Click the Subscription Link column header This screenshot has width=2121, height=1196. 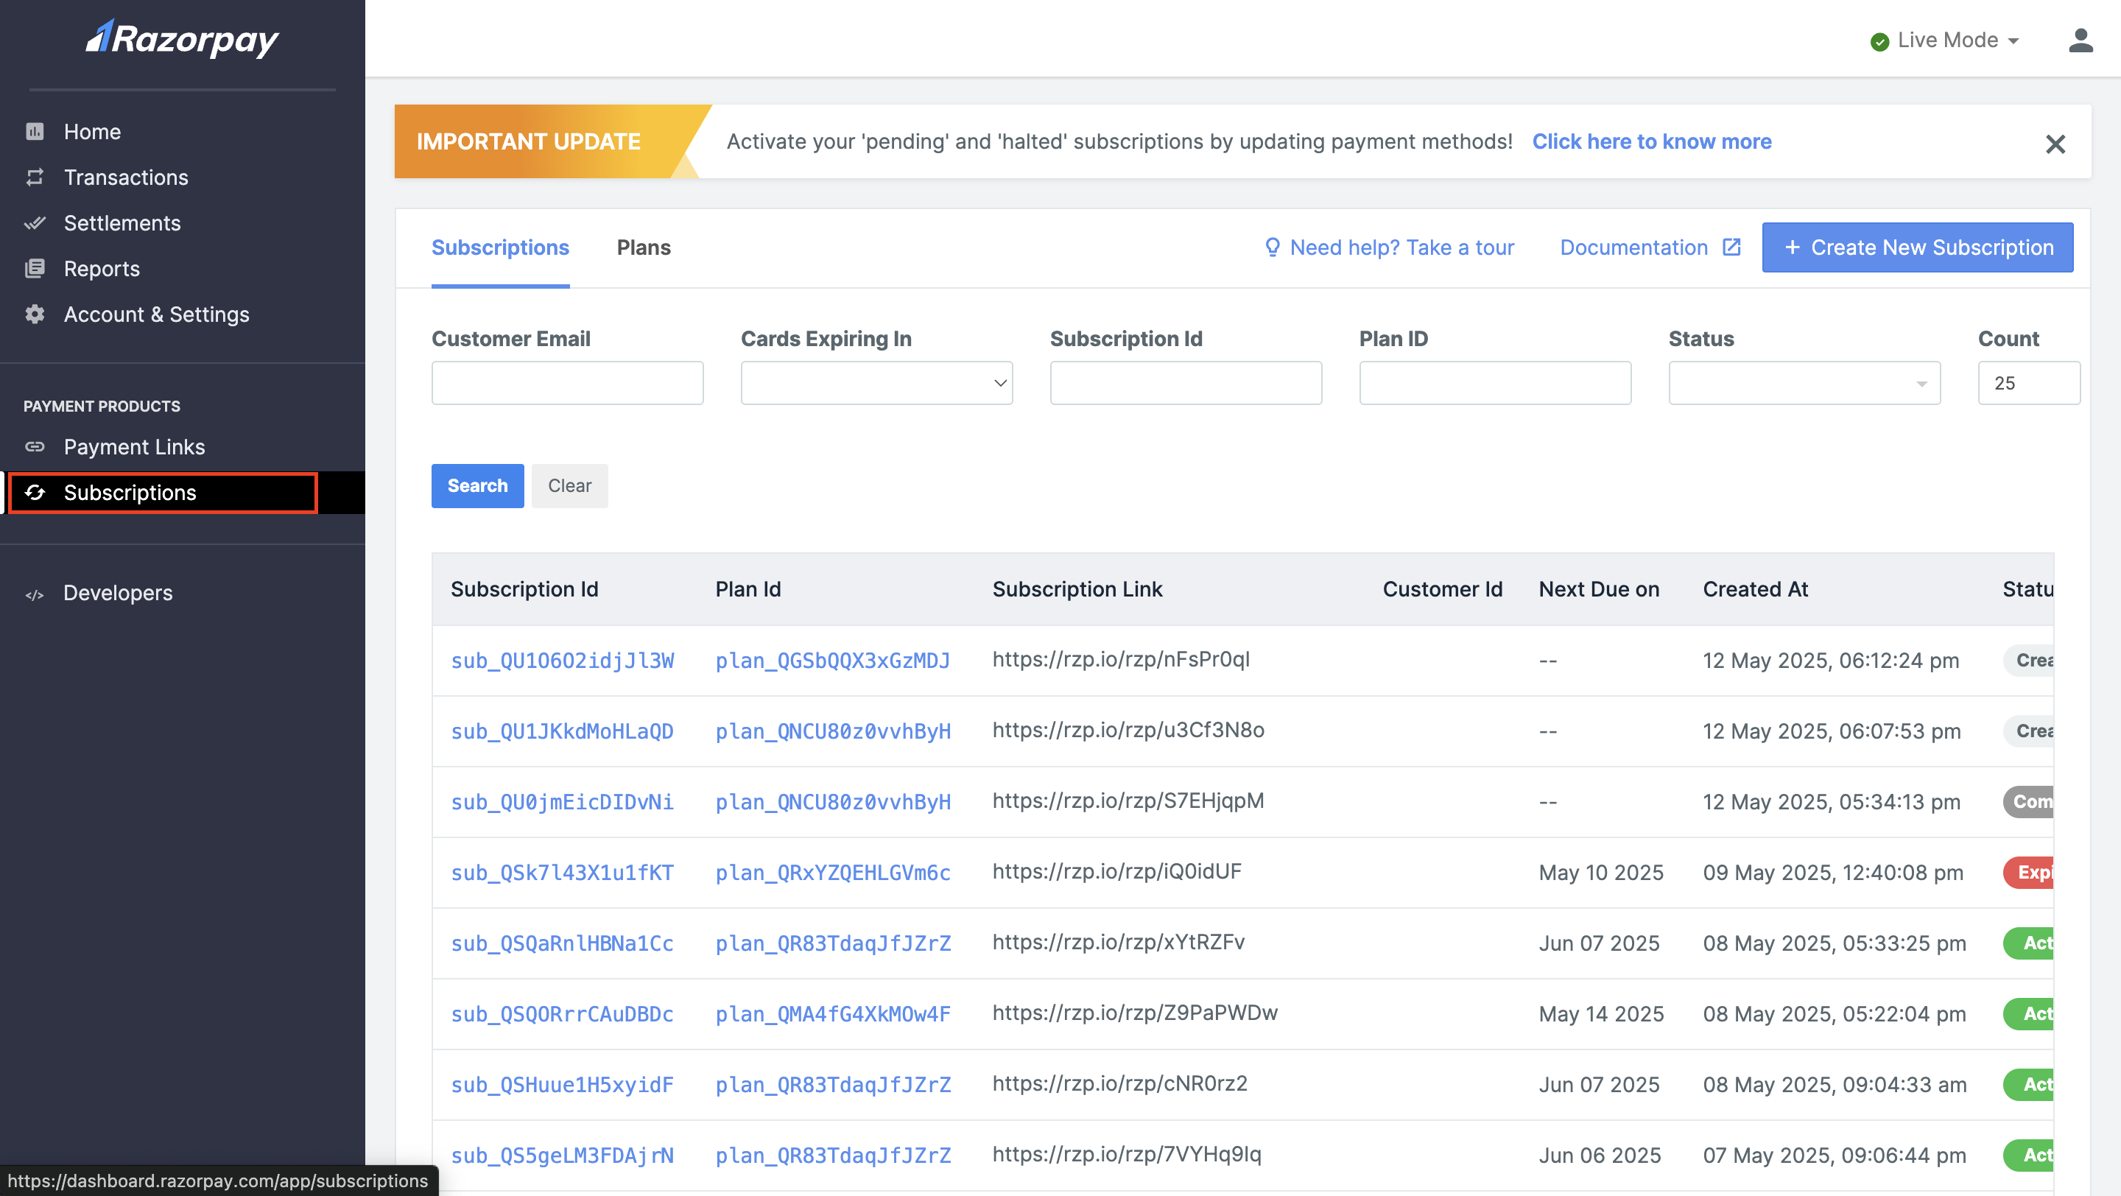point(1077,589)
